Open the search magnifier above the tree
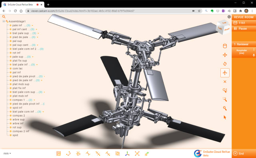 pyautogui.click(x=4, y=17)
